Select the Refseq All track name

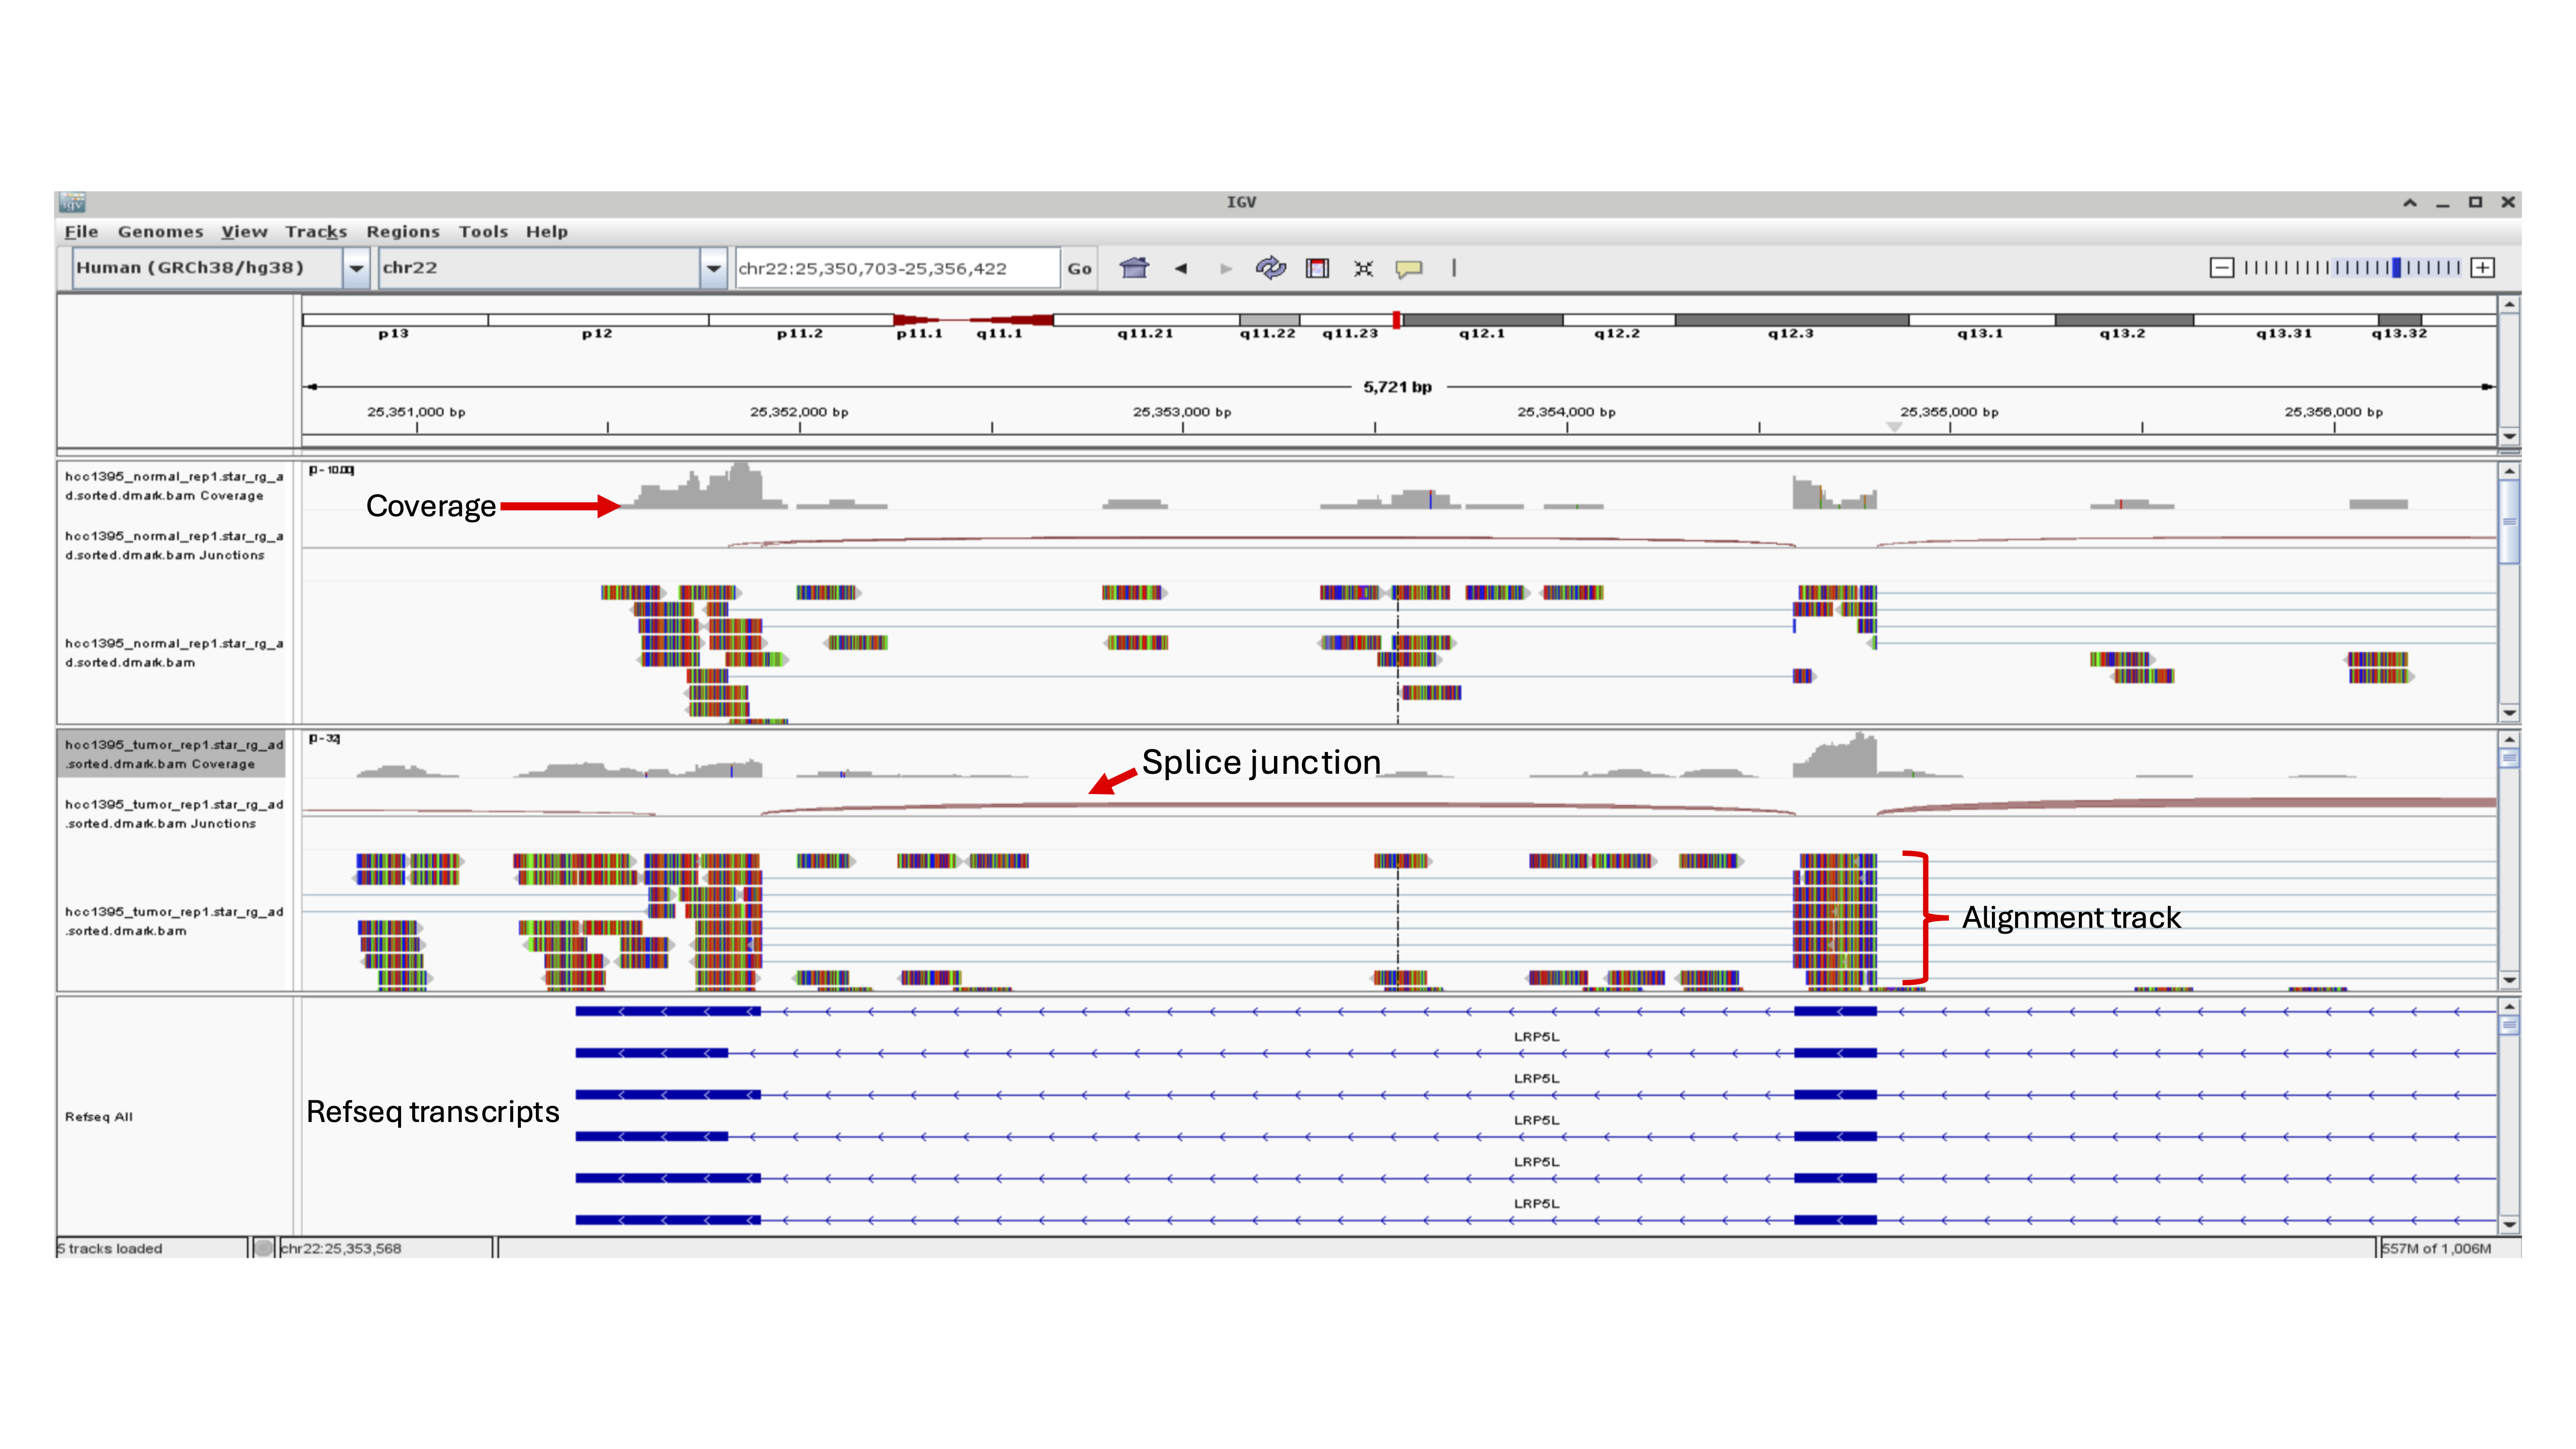click(x=99, y=1117)
